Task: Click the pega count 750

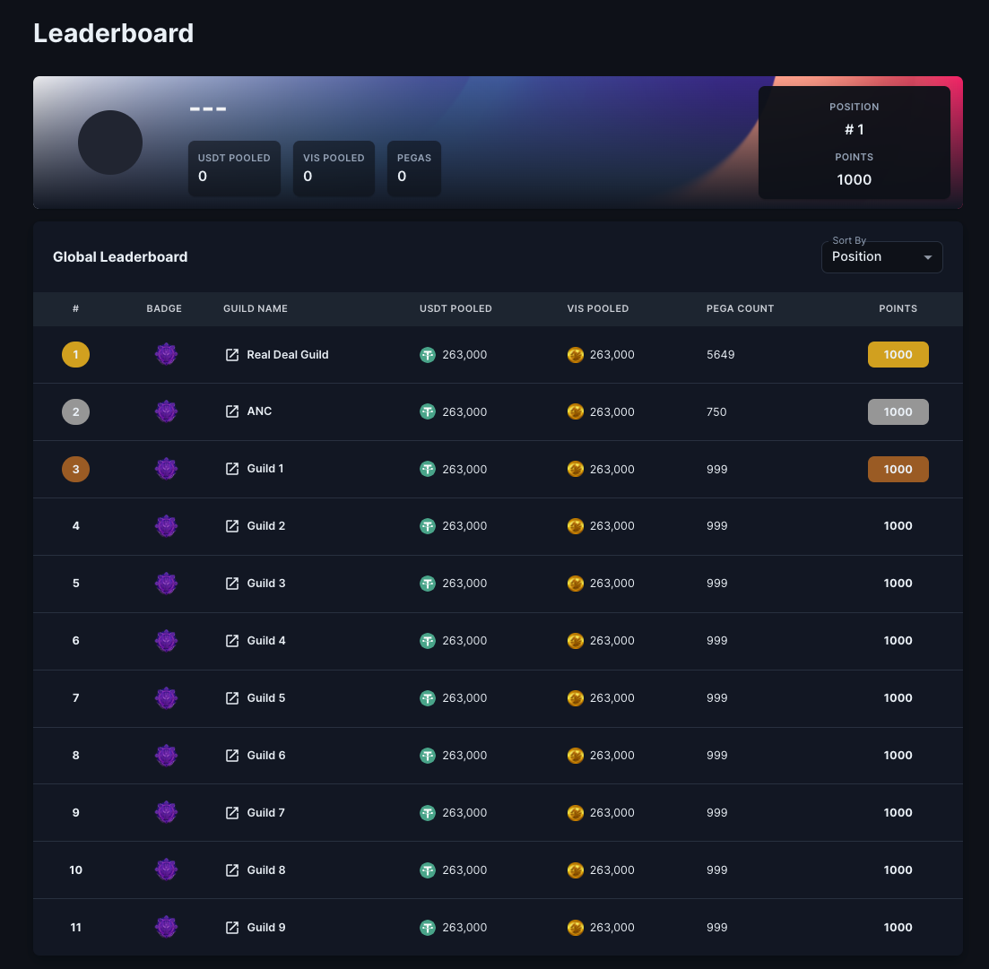Action: pyautogui.click(x=716, y=411)
